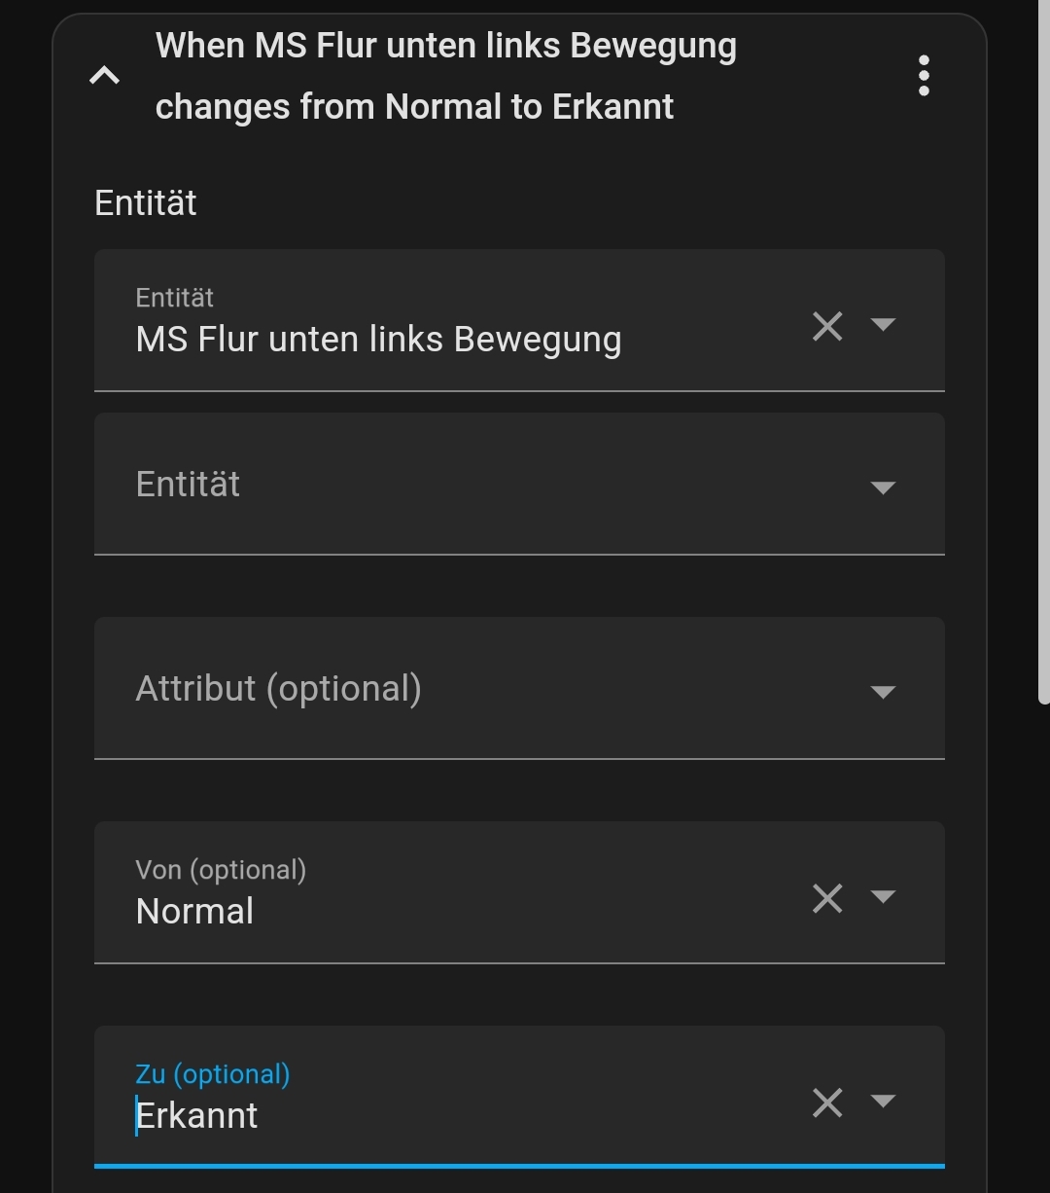The image size is (1050, 1193).
Task: Open dropdown arrow for selected entity field
Action: coord(883,324)
